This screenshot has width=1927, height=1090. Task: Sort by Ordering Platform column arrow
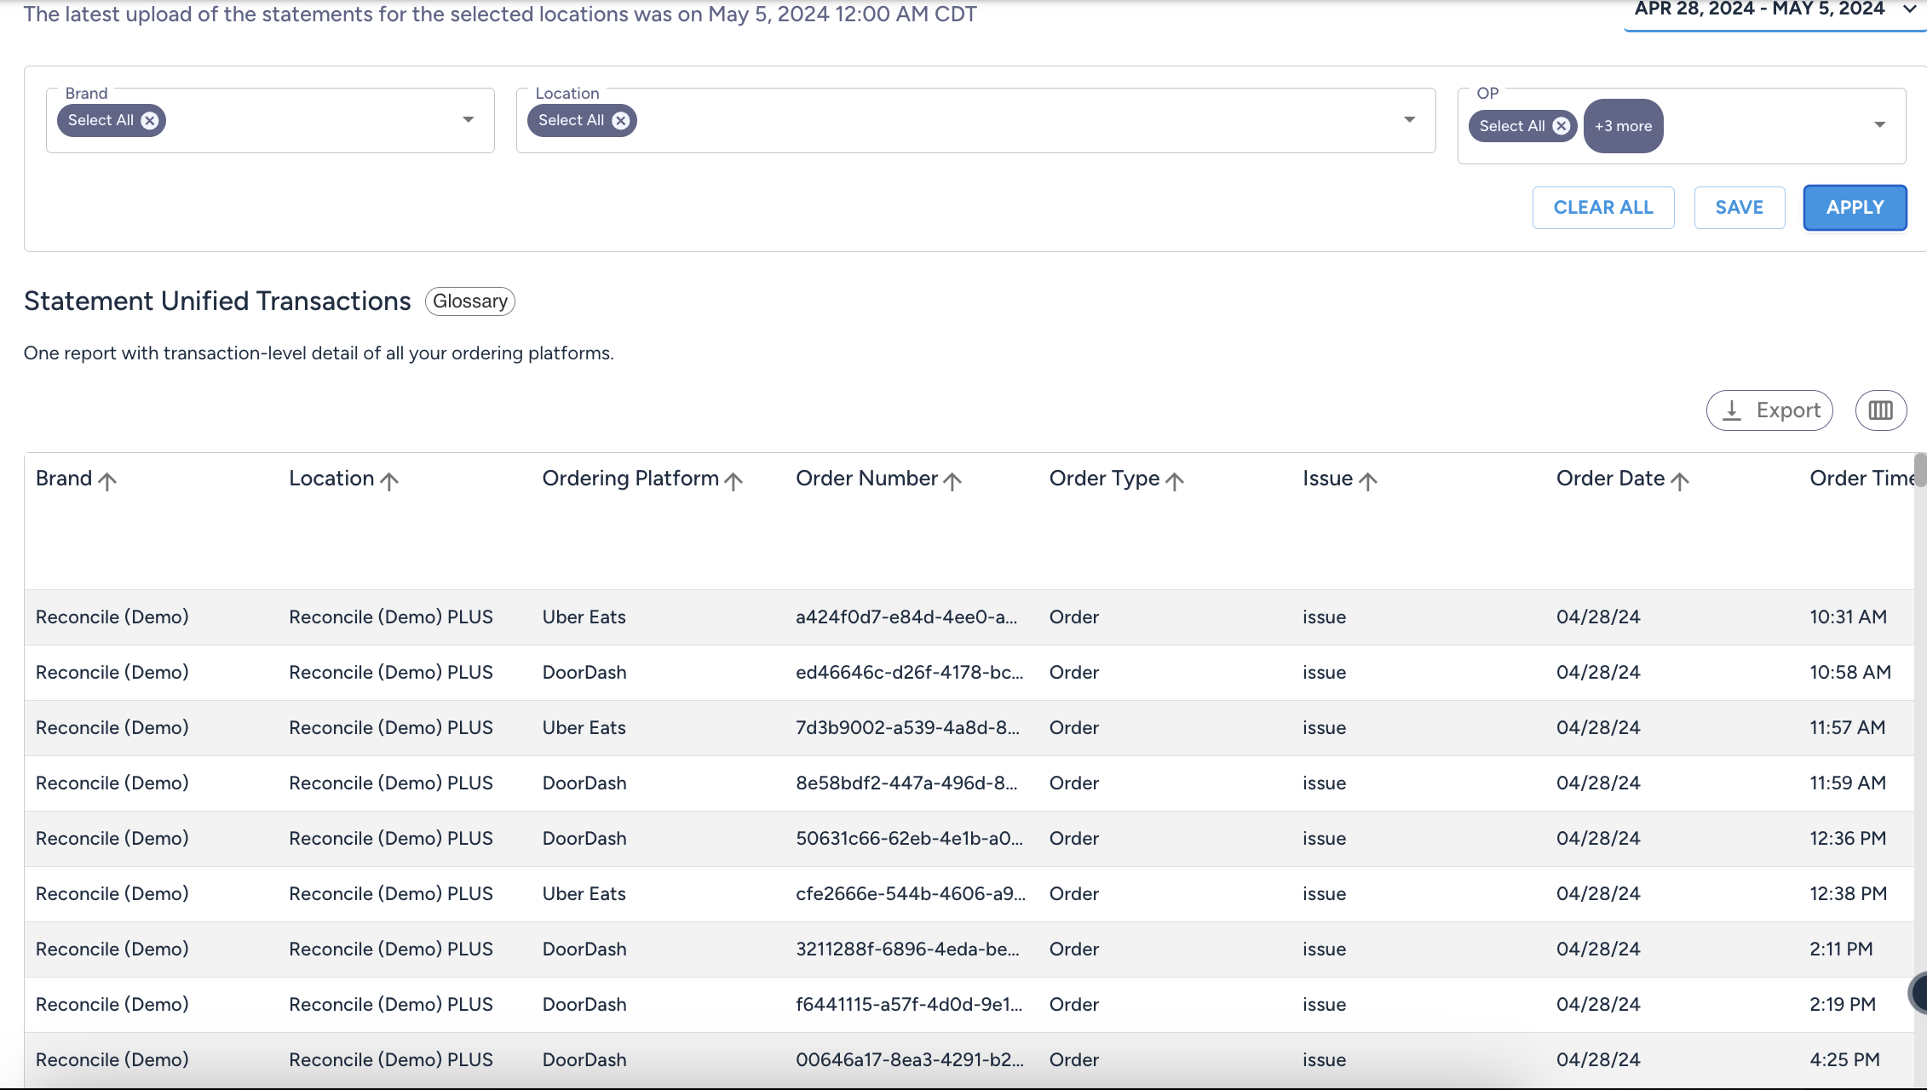click(x=733, y=481)
